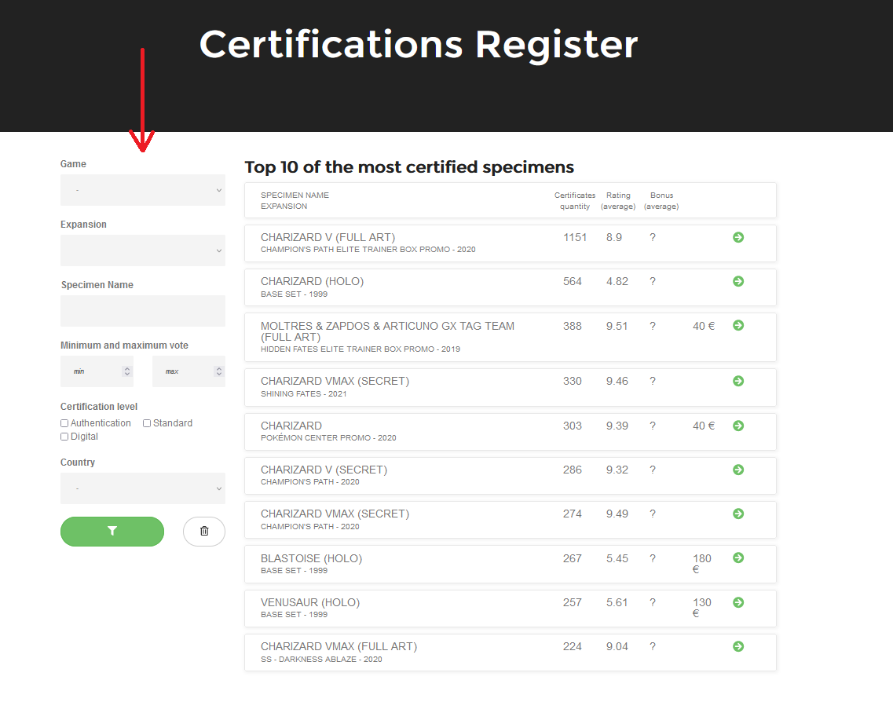Open Blastoise (Holo) arrow icon

pos(738,558)
